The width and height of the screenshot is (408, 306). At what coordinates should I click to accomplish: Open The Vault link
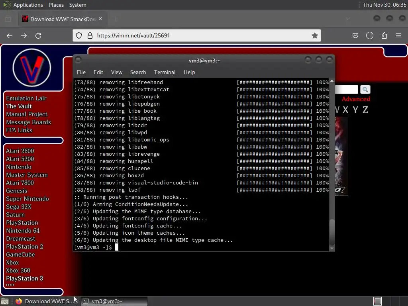pyautogui.click(x=19, y=106)
